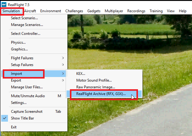192x136 pixels.
Task: Import a Raw Panoramic Image
Action: [x=96, y=87]
